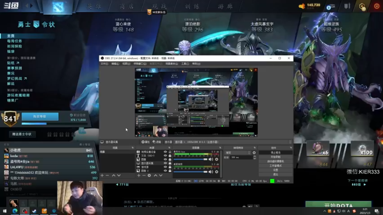Open desktop audio settings gear in mixer
The width and height of the screenshot is (383, 215).
click(217, 172)
